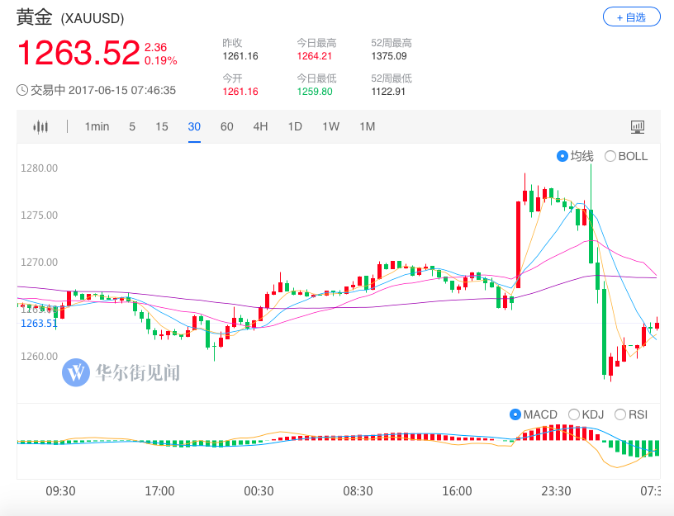Click the 1280.00 price axis label
This screenshot has width=674, height=516.
click(39, 168)
